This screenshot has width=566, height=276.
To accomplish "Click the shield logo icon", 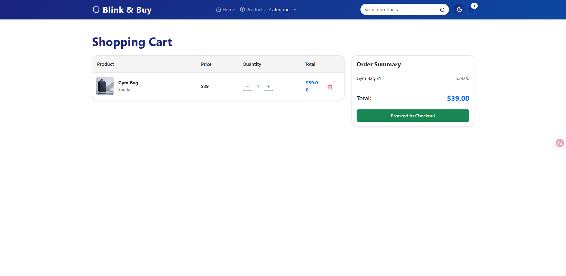I will [x=96, y=10].
